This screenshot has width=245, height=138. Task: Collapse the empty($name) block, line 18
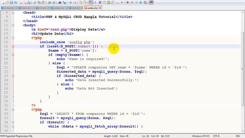pos(13,55)
